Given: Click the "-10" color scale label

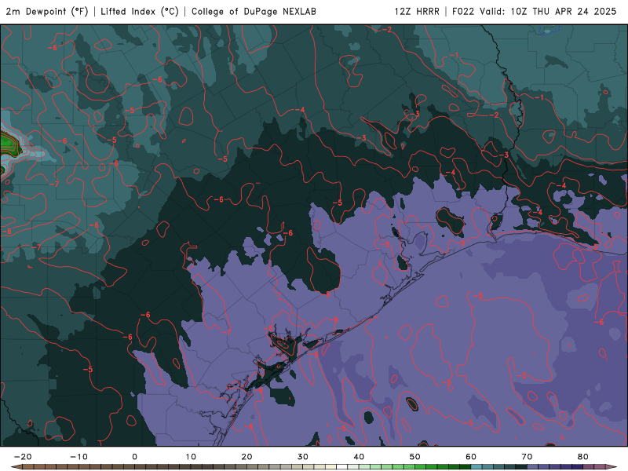Looking at the screenshot, I should pos(78,457).
